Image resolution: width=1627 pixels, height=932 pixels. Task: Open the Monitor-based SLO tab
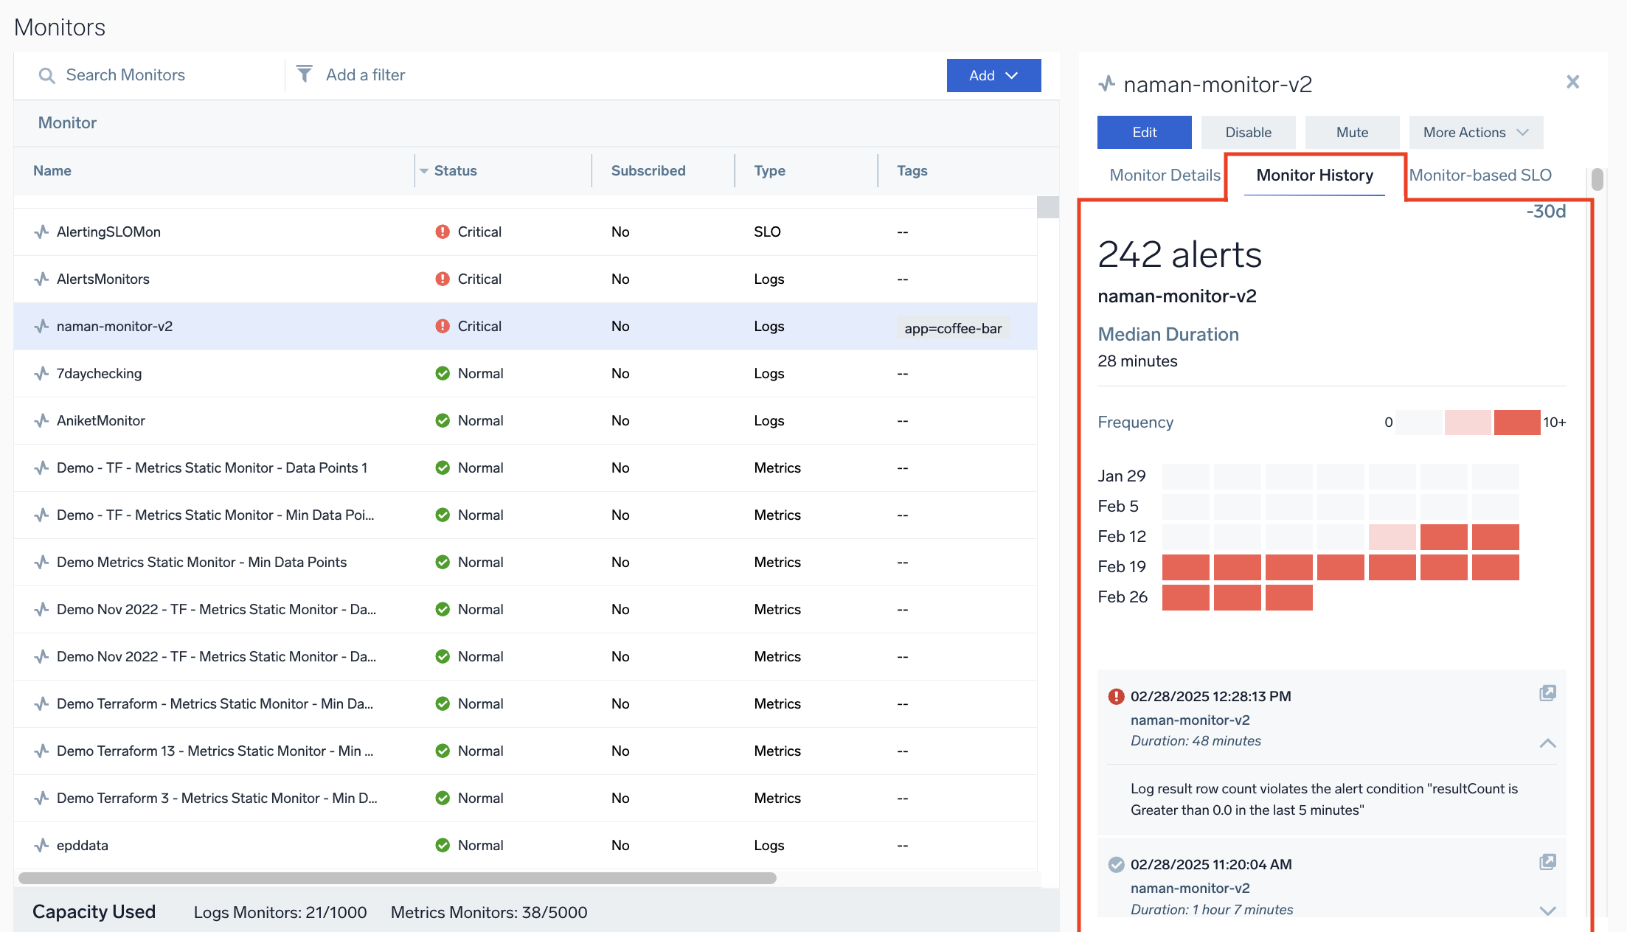(x=1479, y=175)
